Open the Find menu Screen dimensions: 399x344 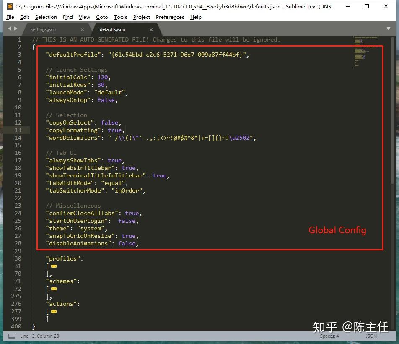[68, 17]
